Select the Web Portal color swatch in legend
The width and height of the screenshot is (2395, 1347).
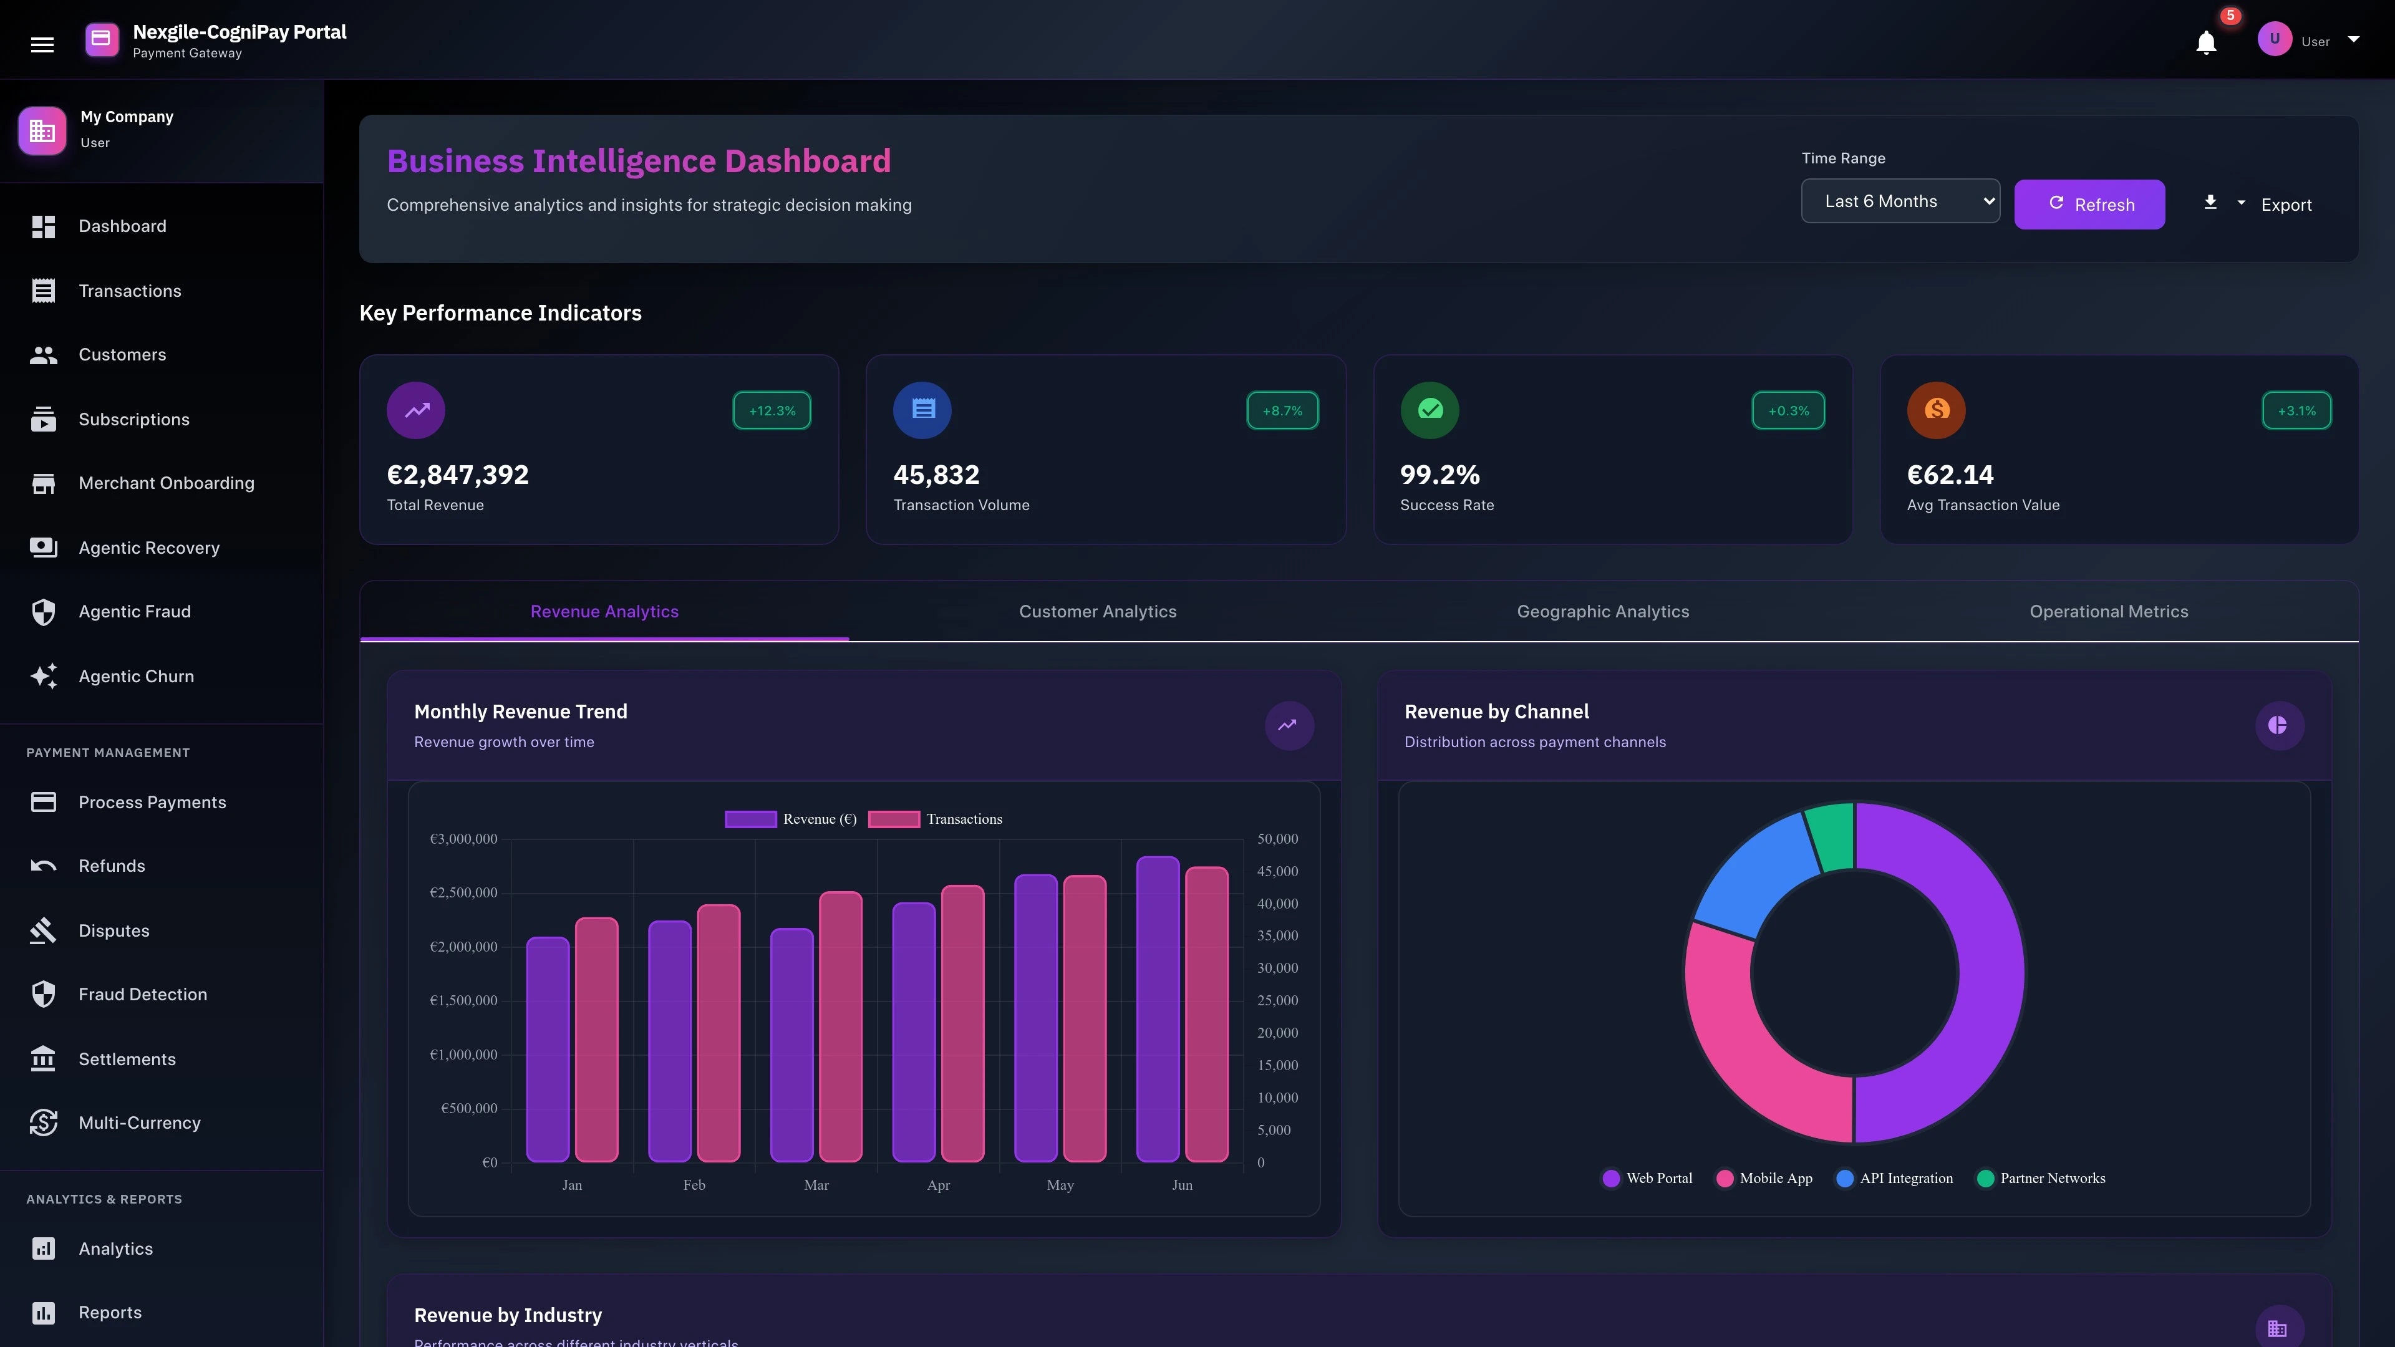pos(1611,1178)
